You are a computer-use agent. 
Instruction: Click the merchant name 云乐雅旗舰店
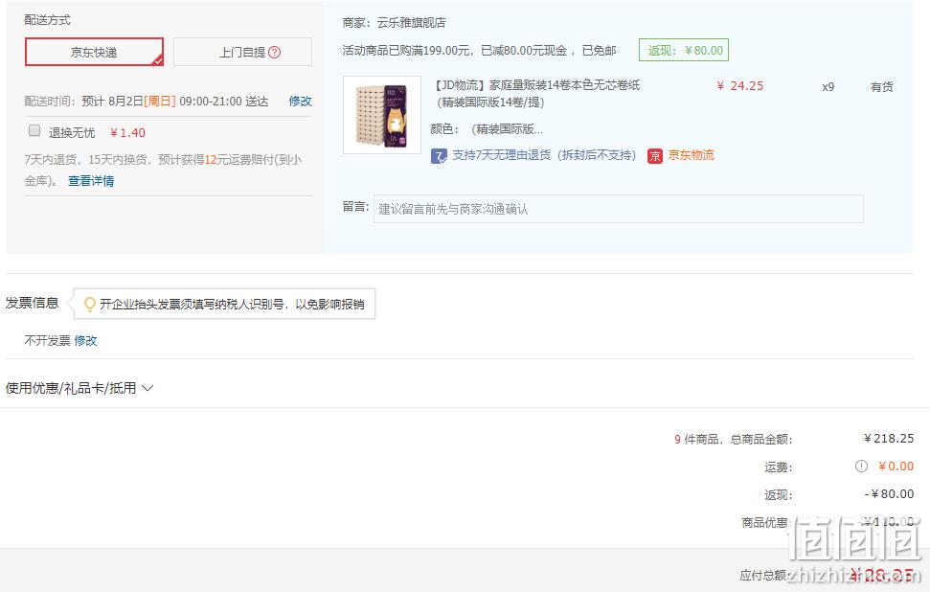[x=411, y=23]
